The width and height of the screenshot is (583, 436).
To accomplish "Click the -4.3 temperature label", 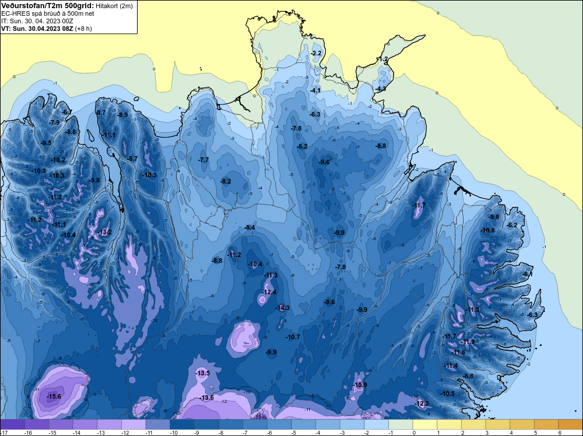I will click(380, 89).
